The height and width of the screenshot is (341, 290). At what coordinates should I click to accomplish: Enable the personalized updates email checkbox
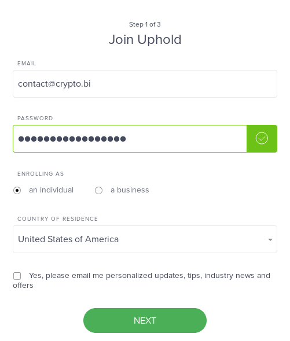pos(17,276)
